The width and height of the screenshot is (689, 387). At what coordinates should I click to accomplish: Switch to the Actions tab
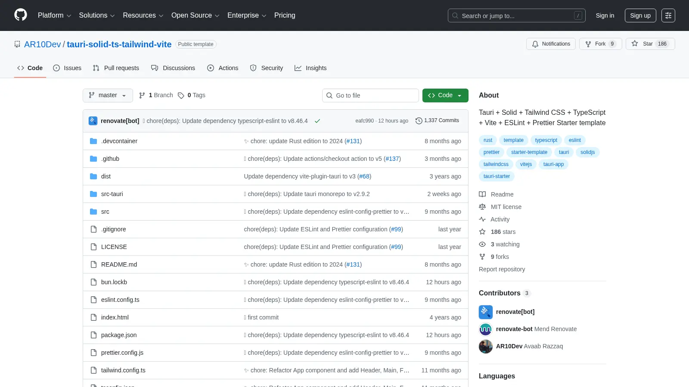tap(223, 68)
